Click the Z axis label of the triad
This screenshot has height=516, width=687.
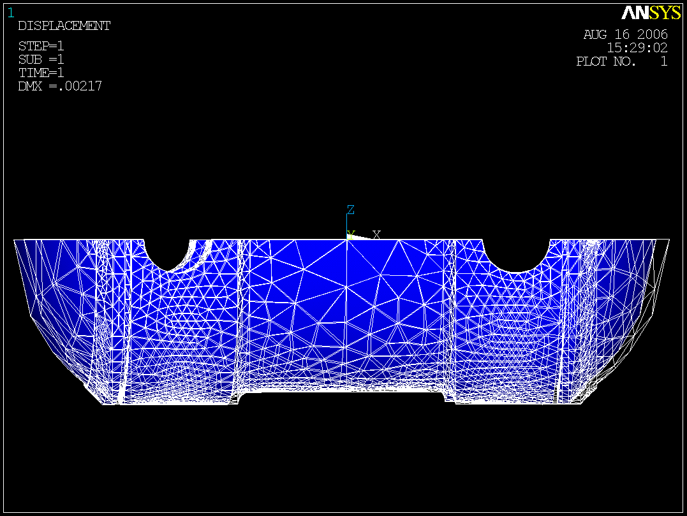(350, 210)
